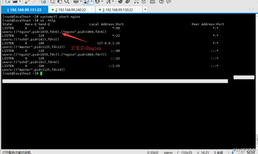Click the '127.0.0.1:25' address entry

click(x=108, y=43)
